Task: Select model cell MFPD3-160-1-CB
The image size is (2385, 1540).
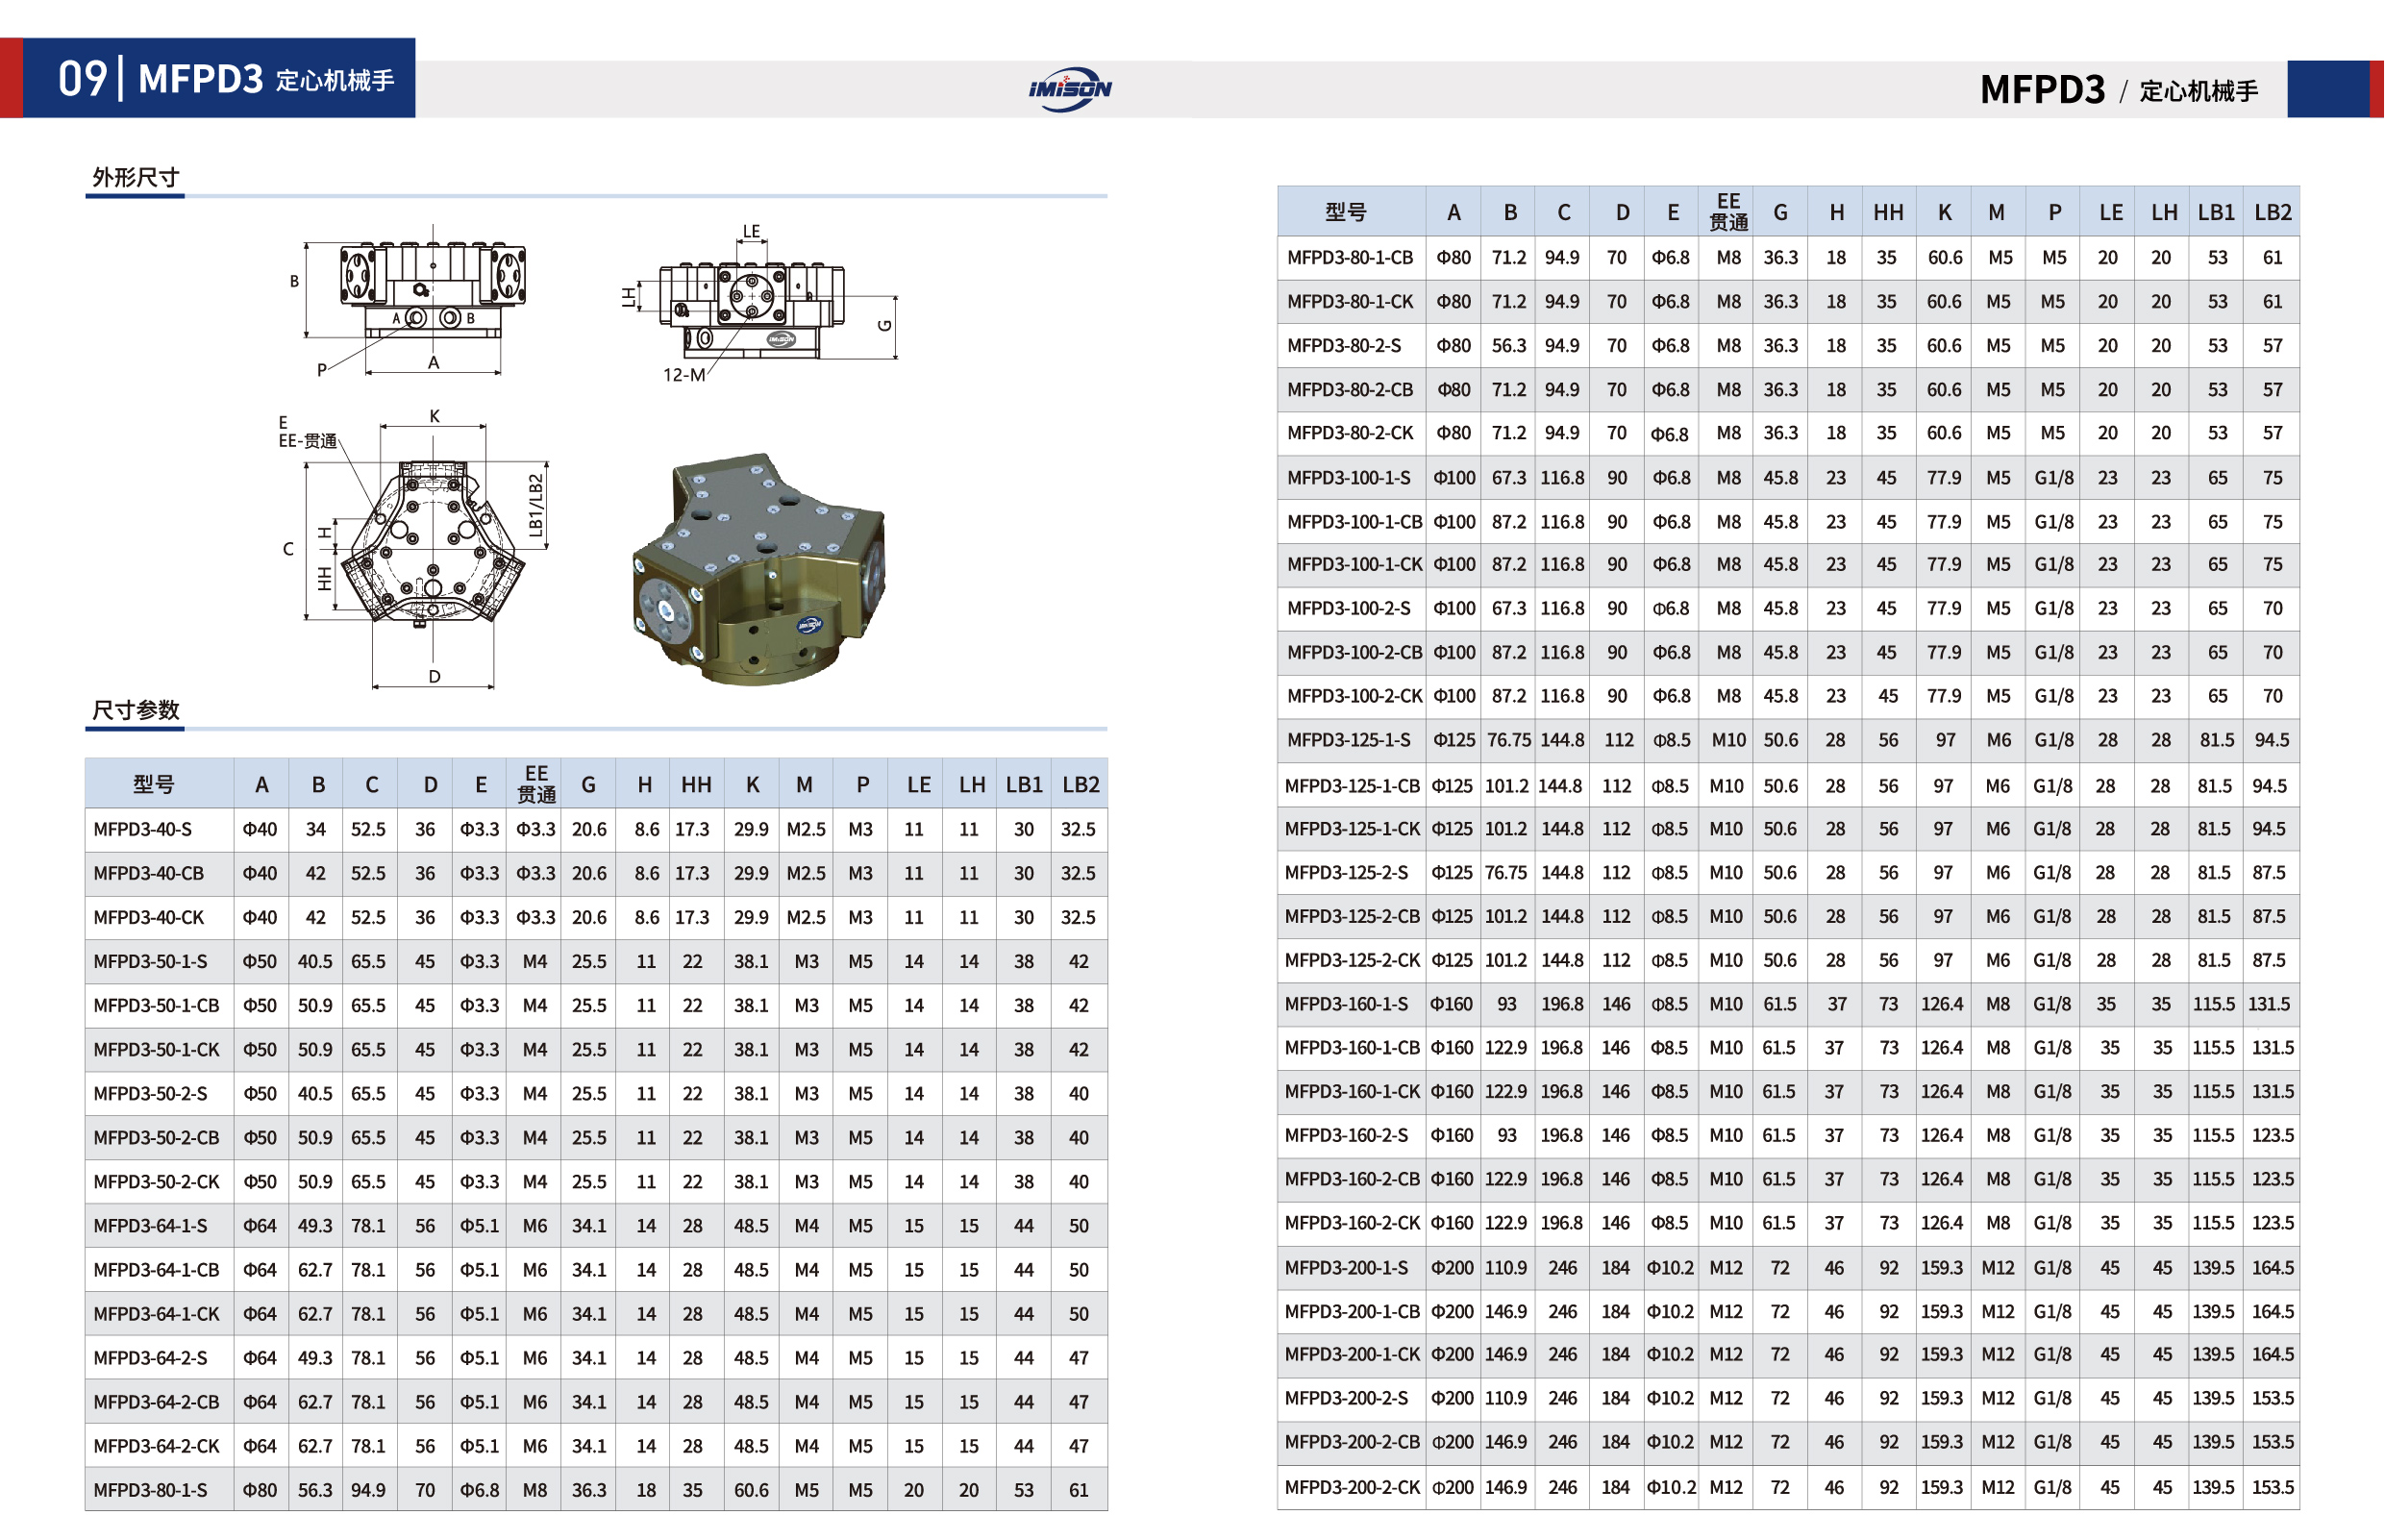Action: tap(1352, 1048)
